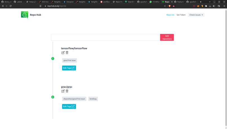Screen dimensions: 227x129
Task: Click Edit Tags for grpc/grpc
Action: (69, 107)
